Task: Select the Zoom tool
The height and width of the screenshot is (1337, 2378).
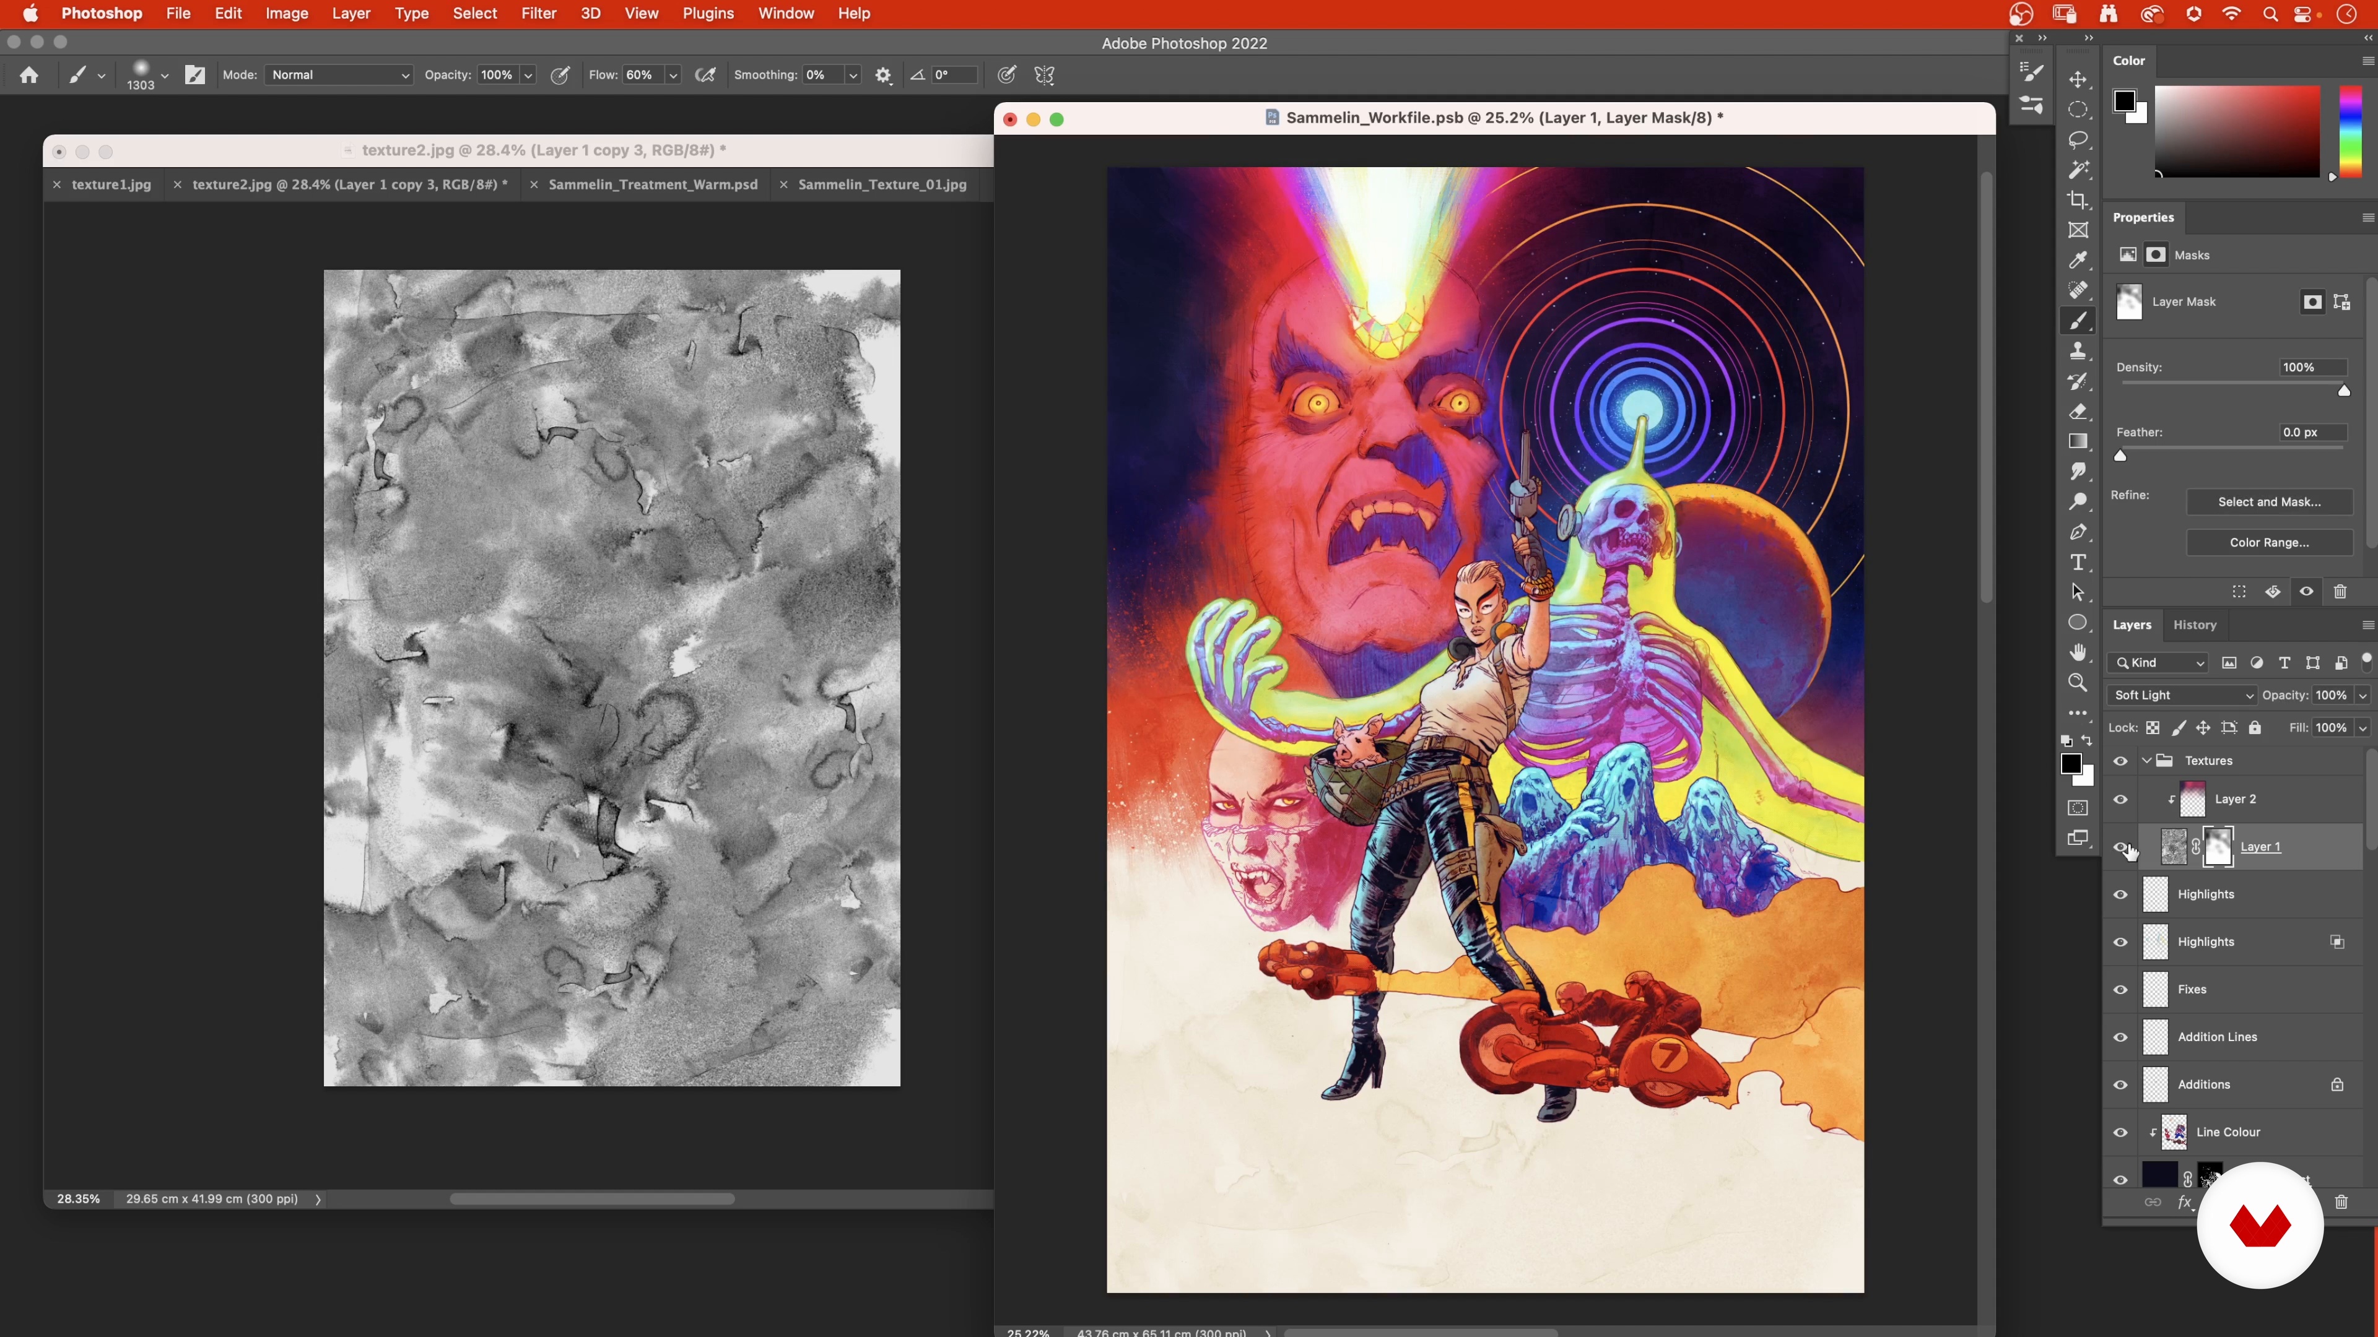Action: point(2078,683)
